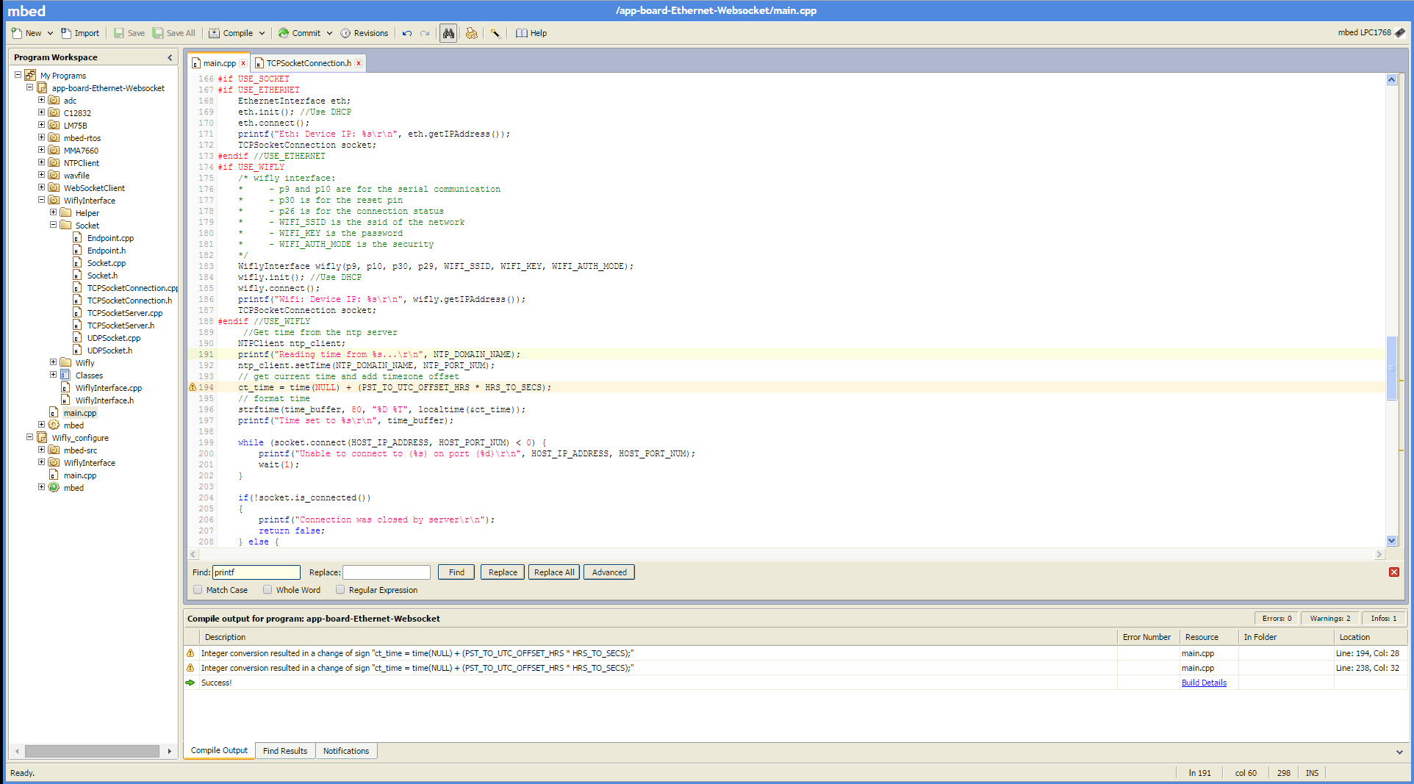Enable the Whole Word checkbox
This screenshot has width=1414, height=784.
click(x=268, y=590)
